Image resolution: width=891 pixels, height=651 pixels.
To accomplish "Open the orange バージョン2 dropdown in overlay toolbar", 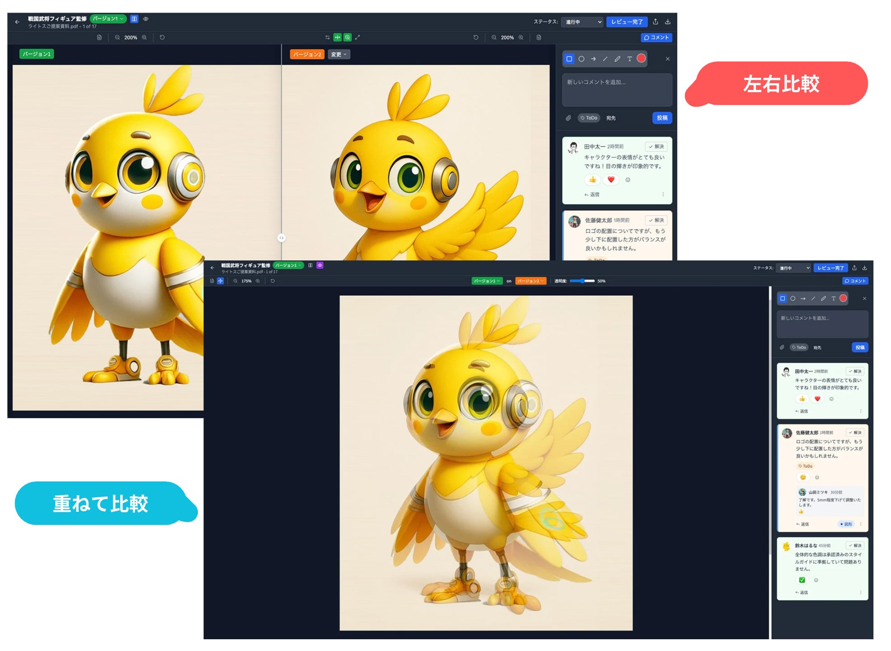I will pos(530,281).
